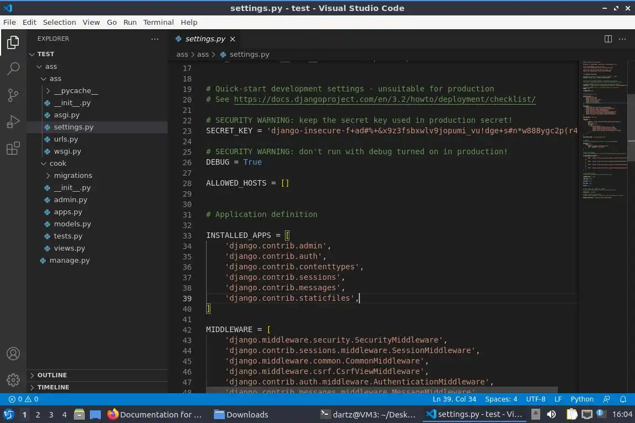Change end of line sequence LF
The image size is (635, 423).
coord(558,399)
